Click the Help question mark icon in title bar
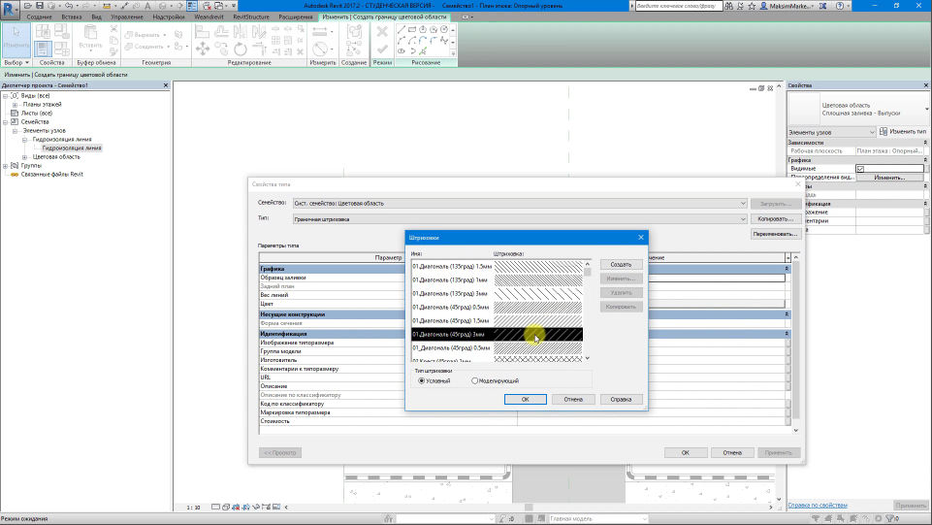The height and width of the screenshot is (525, 932). pyautogui.click(x=839, y=6)
